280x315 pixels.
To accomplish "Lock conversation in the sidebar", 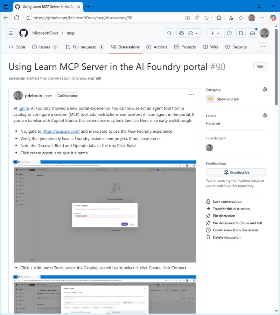I will [227, 202].
